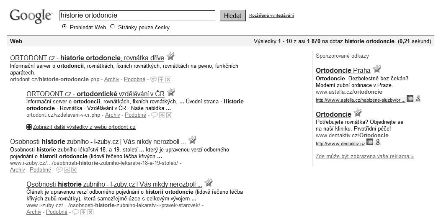Click the www.dentaktiv.cz/Ortodoncie URL text

[x=352, y=136]
